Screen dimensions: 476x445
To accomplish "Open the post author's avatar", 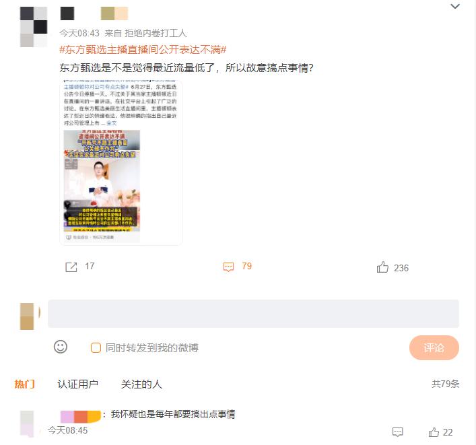I will pos(34,27).
